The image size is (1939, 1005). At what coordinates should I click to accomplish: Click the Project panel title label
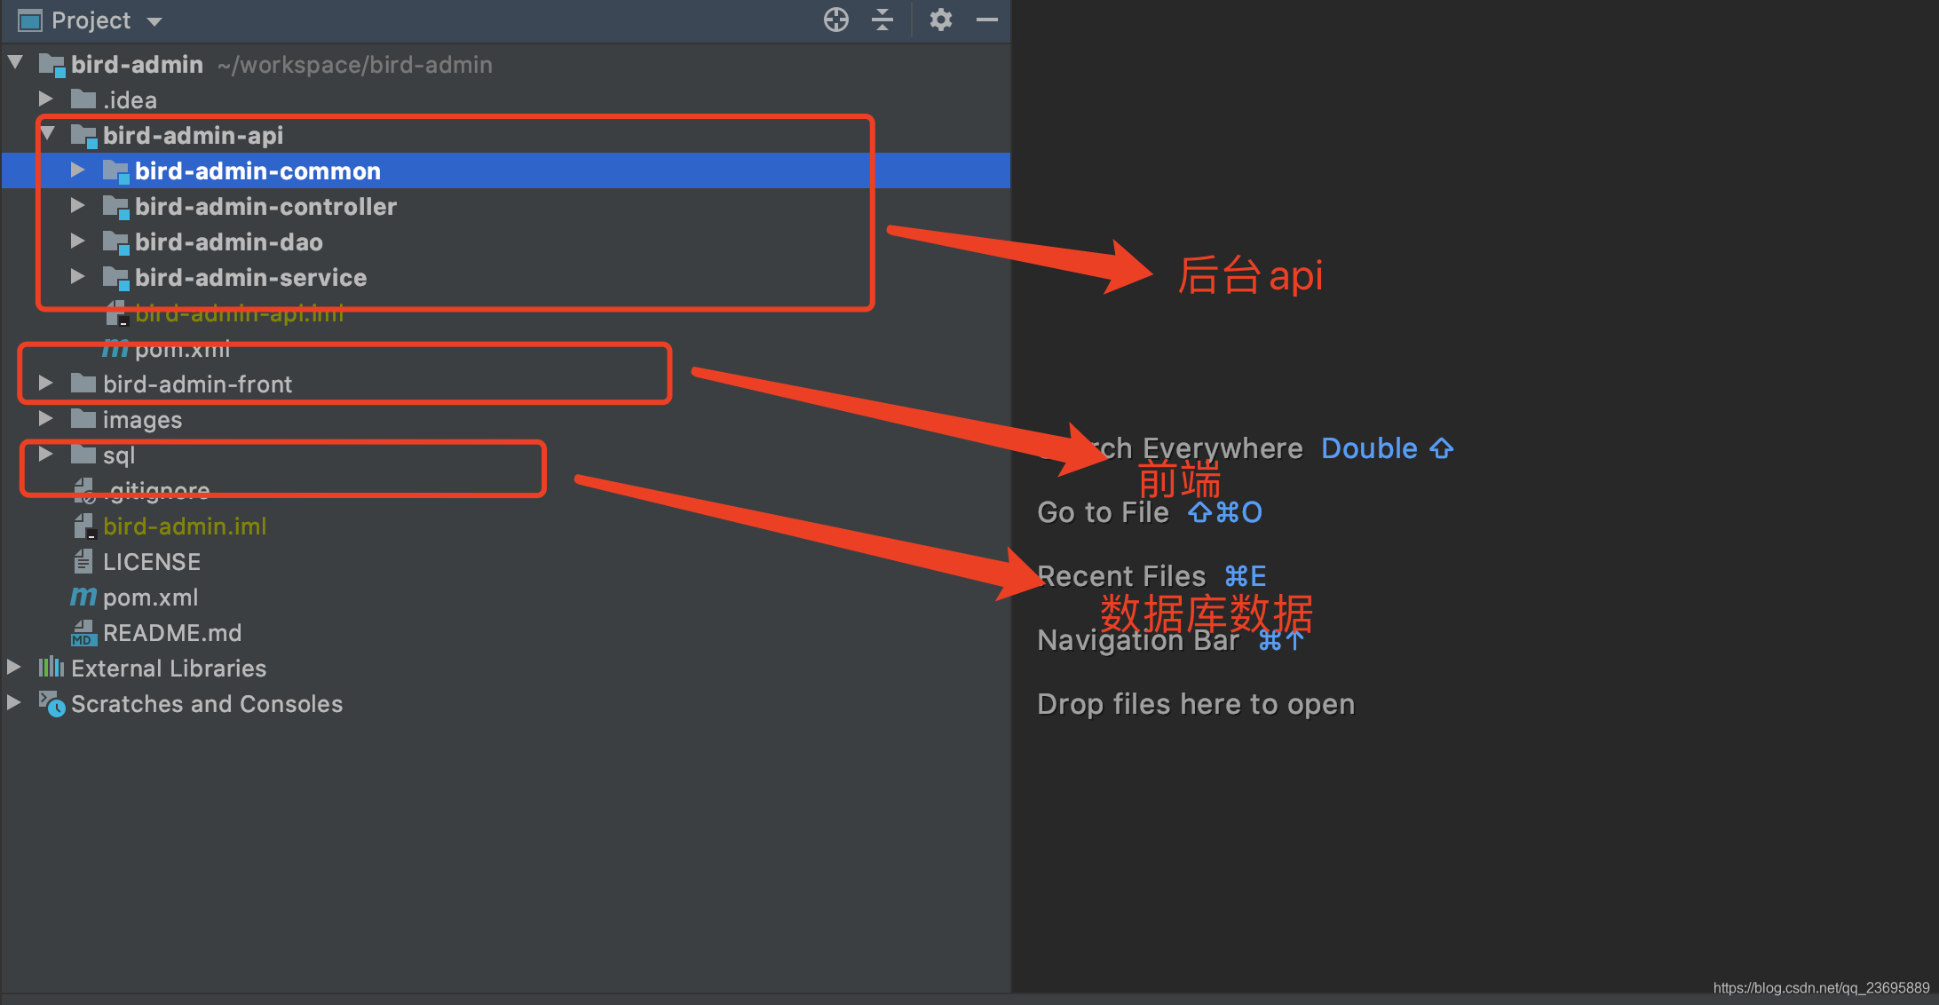pos(91,20)
